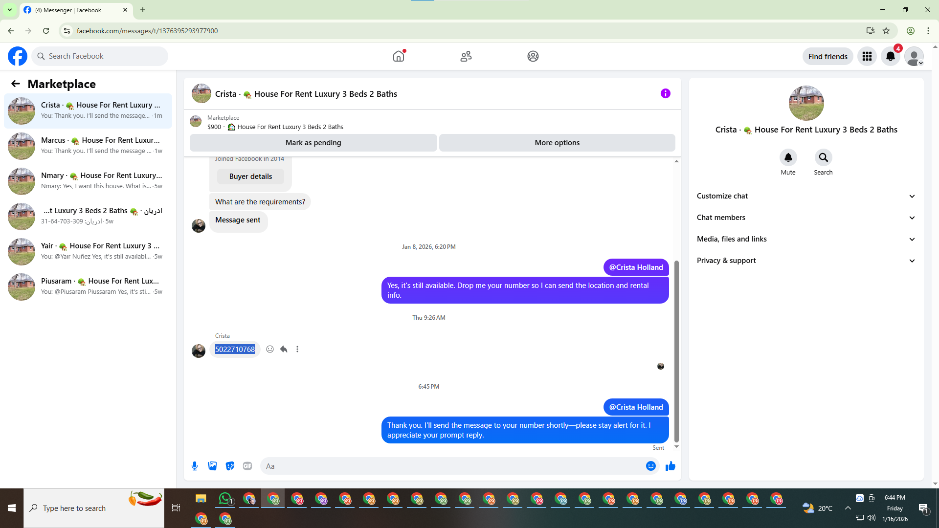The width and height of the screenshot is (939, 528).
Task: Attach a photo with the image icon
Action: click(212, 466)
